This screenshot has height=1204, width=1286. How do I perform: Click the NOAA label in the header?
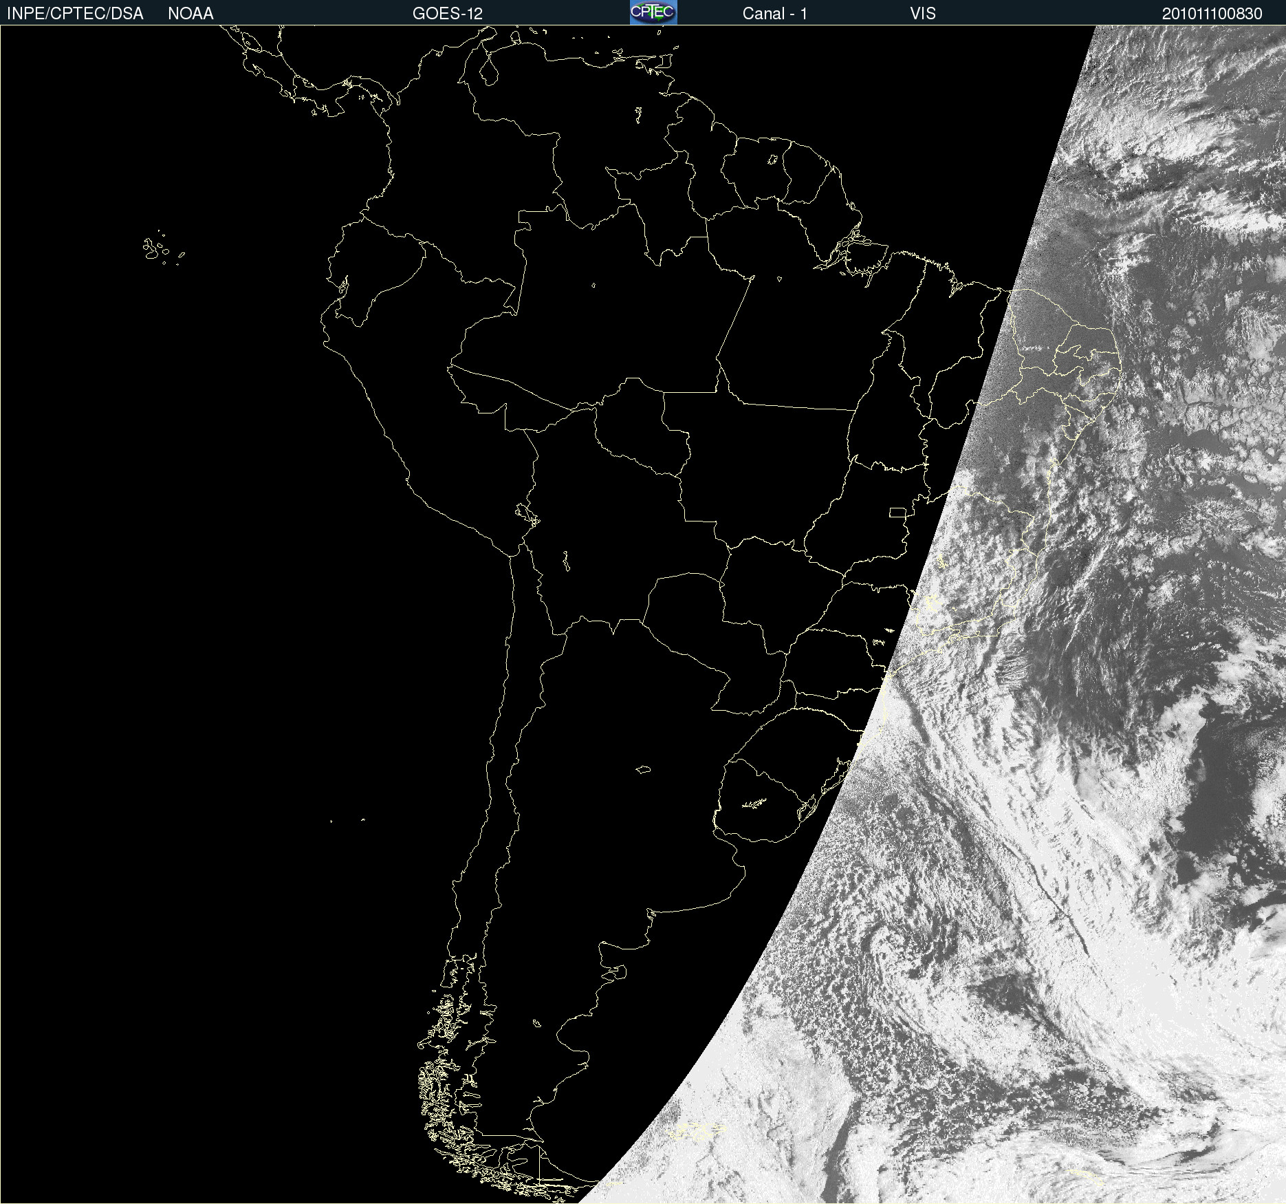click(190, 14)
